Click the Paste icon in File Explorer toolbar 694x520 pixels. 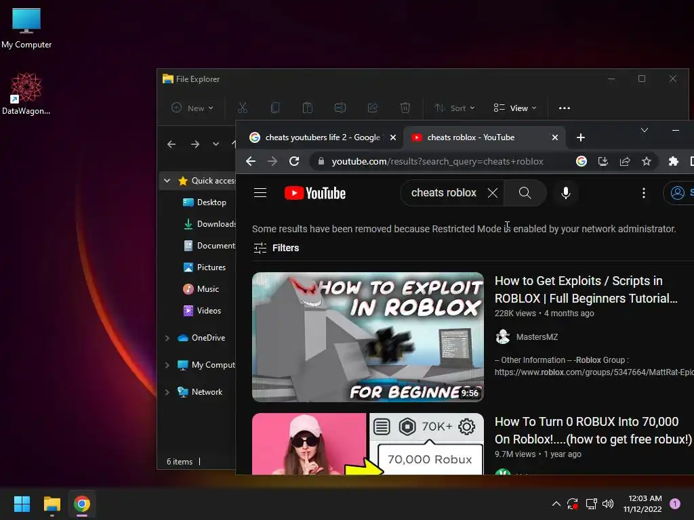tap(308, 108)
